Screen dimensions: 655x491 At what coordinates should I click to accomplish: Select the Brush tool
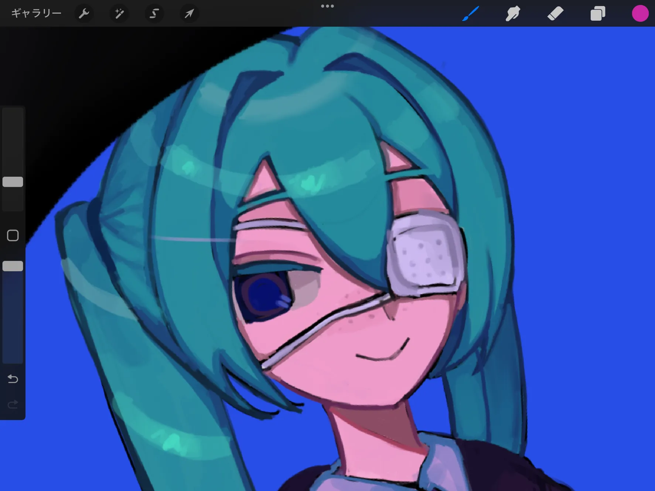tap(471, 14)
